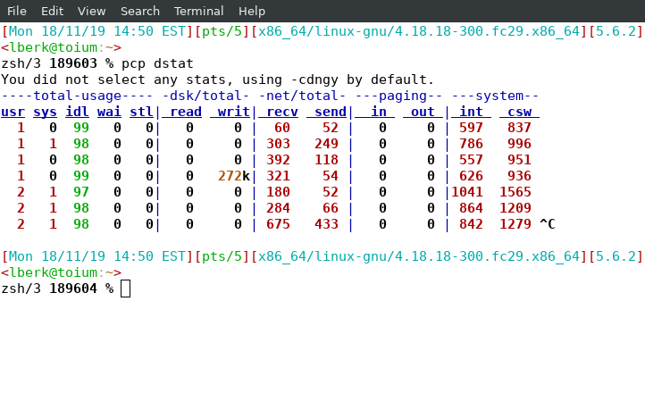Viewport: 645px width, 410px height.
Task: Click the int value '1041'
Action: [467, 192]
